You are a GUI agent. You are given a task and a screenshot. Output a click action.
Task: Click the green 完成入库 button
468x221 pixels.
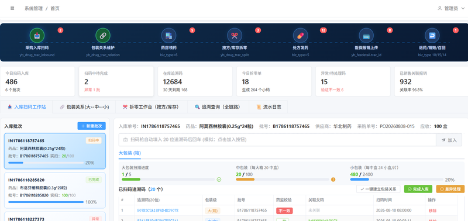tap(418, 189)
